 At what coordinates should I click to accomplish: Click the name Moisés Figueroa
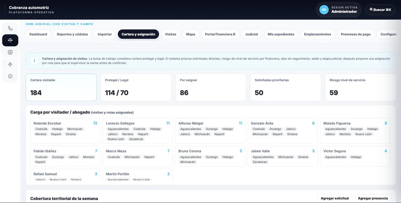337,123
